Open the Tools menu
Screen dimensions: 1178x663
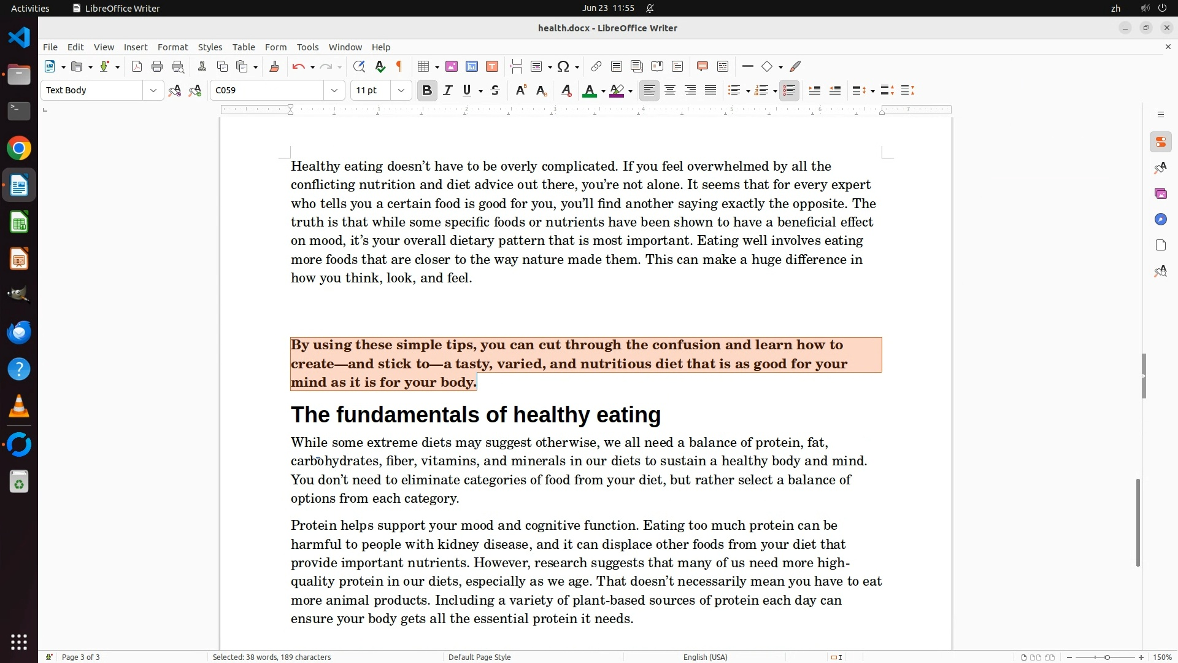pos(307,47)
